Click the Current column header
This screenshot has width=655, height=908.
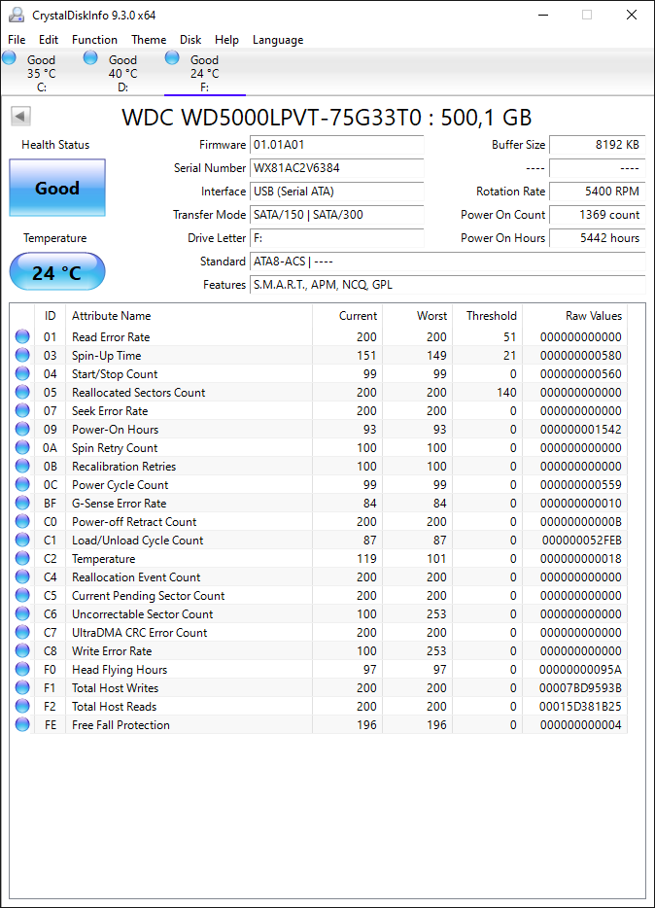(x=347, y=316)
